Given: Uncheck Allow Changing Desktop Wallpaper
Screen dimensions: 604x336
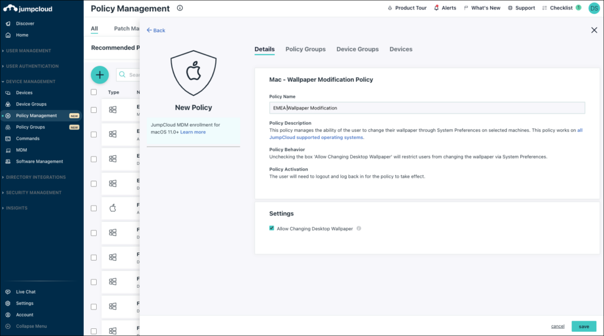Looking at the screenshot, I should [272, 228].
